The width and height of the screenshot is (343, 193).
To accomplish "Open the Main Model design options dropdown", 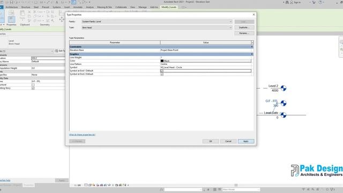I will (x=241, y=189).
